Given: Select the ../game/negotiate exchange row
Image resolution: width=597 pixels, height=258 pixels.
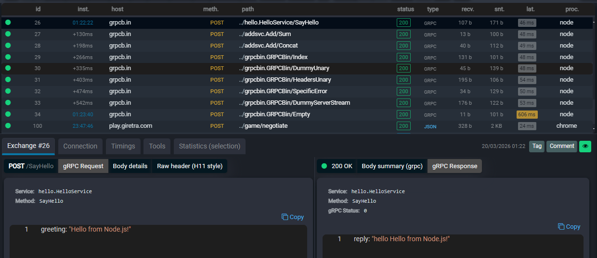Looking at the screenshot, I should tap(297, 126).
